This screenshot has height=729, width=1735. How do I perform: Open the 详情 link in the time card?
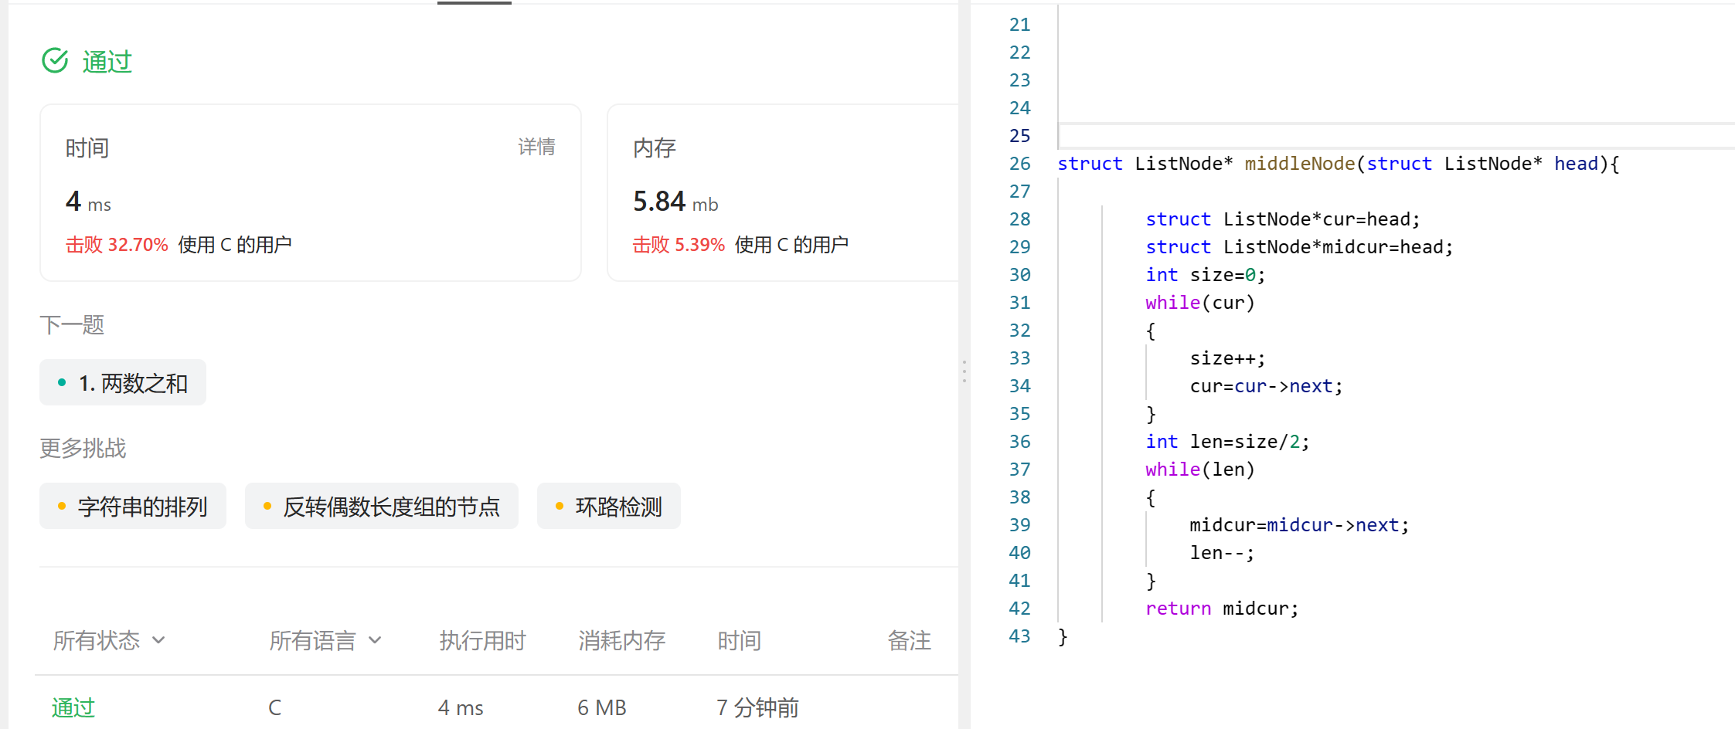(536, 147)
